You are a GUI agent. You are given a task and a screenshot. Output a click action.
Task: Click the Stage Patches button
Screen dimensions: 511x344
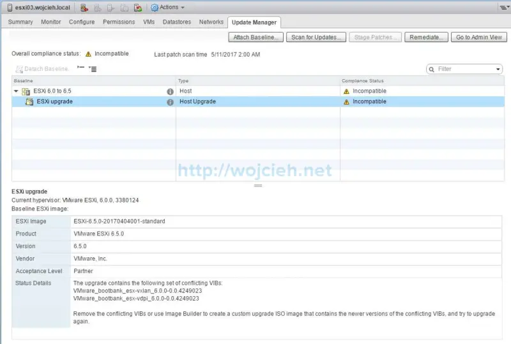pos(375,37)
